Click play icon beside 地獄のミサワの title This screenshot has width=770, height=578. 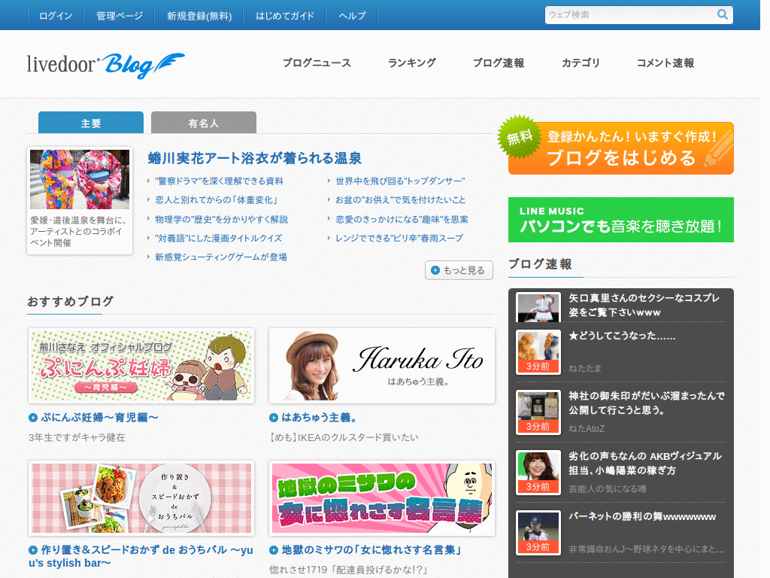[274, 550]
